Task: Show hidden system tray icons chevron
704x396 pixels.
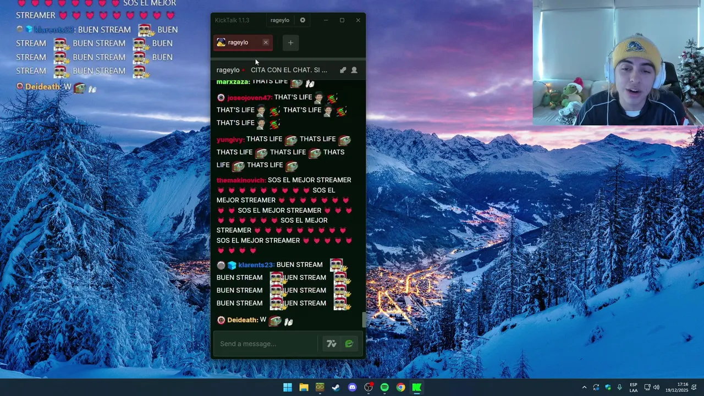Action: click(584, 388)
